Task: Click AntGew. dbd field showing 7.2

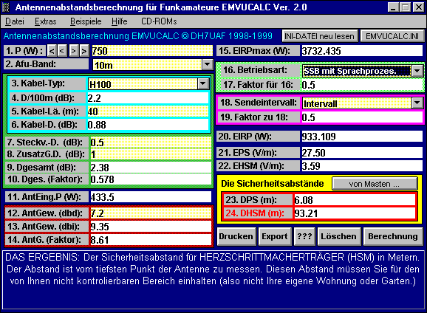Action: [x=151, y=213]
